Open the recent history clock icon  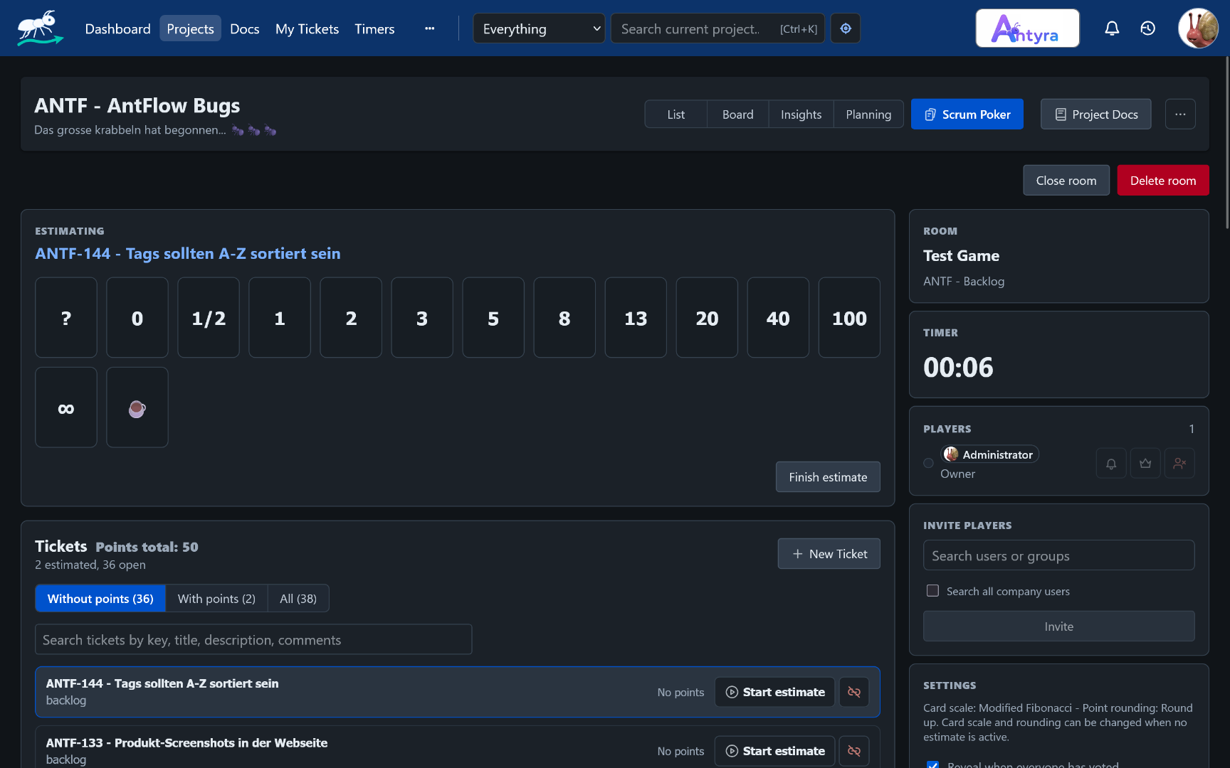tap(1147, 28)
